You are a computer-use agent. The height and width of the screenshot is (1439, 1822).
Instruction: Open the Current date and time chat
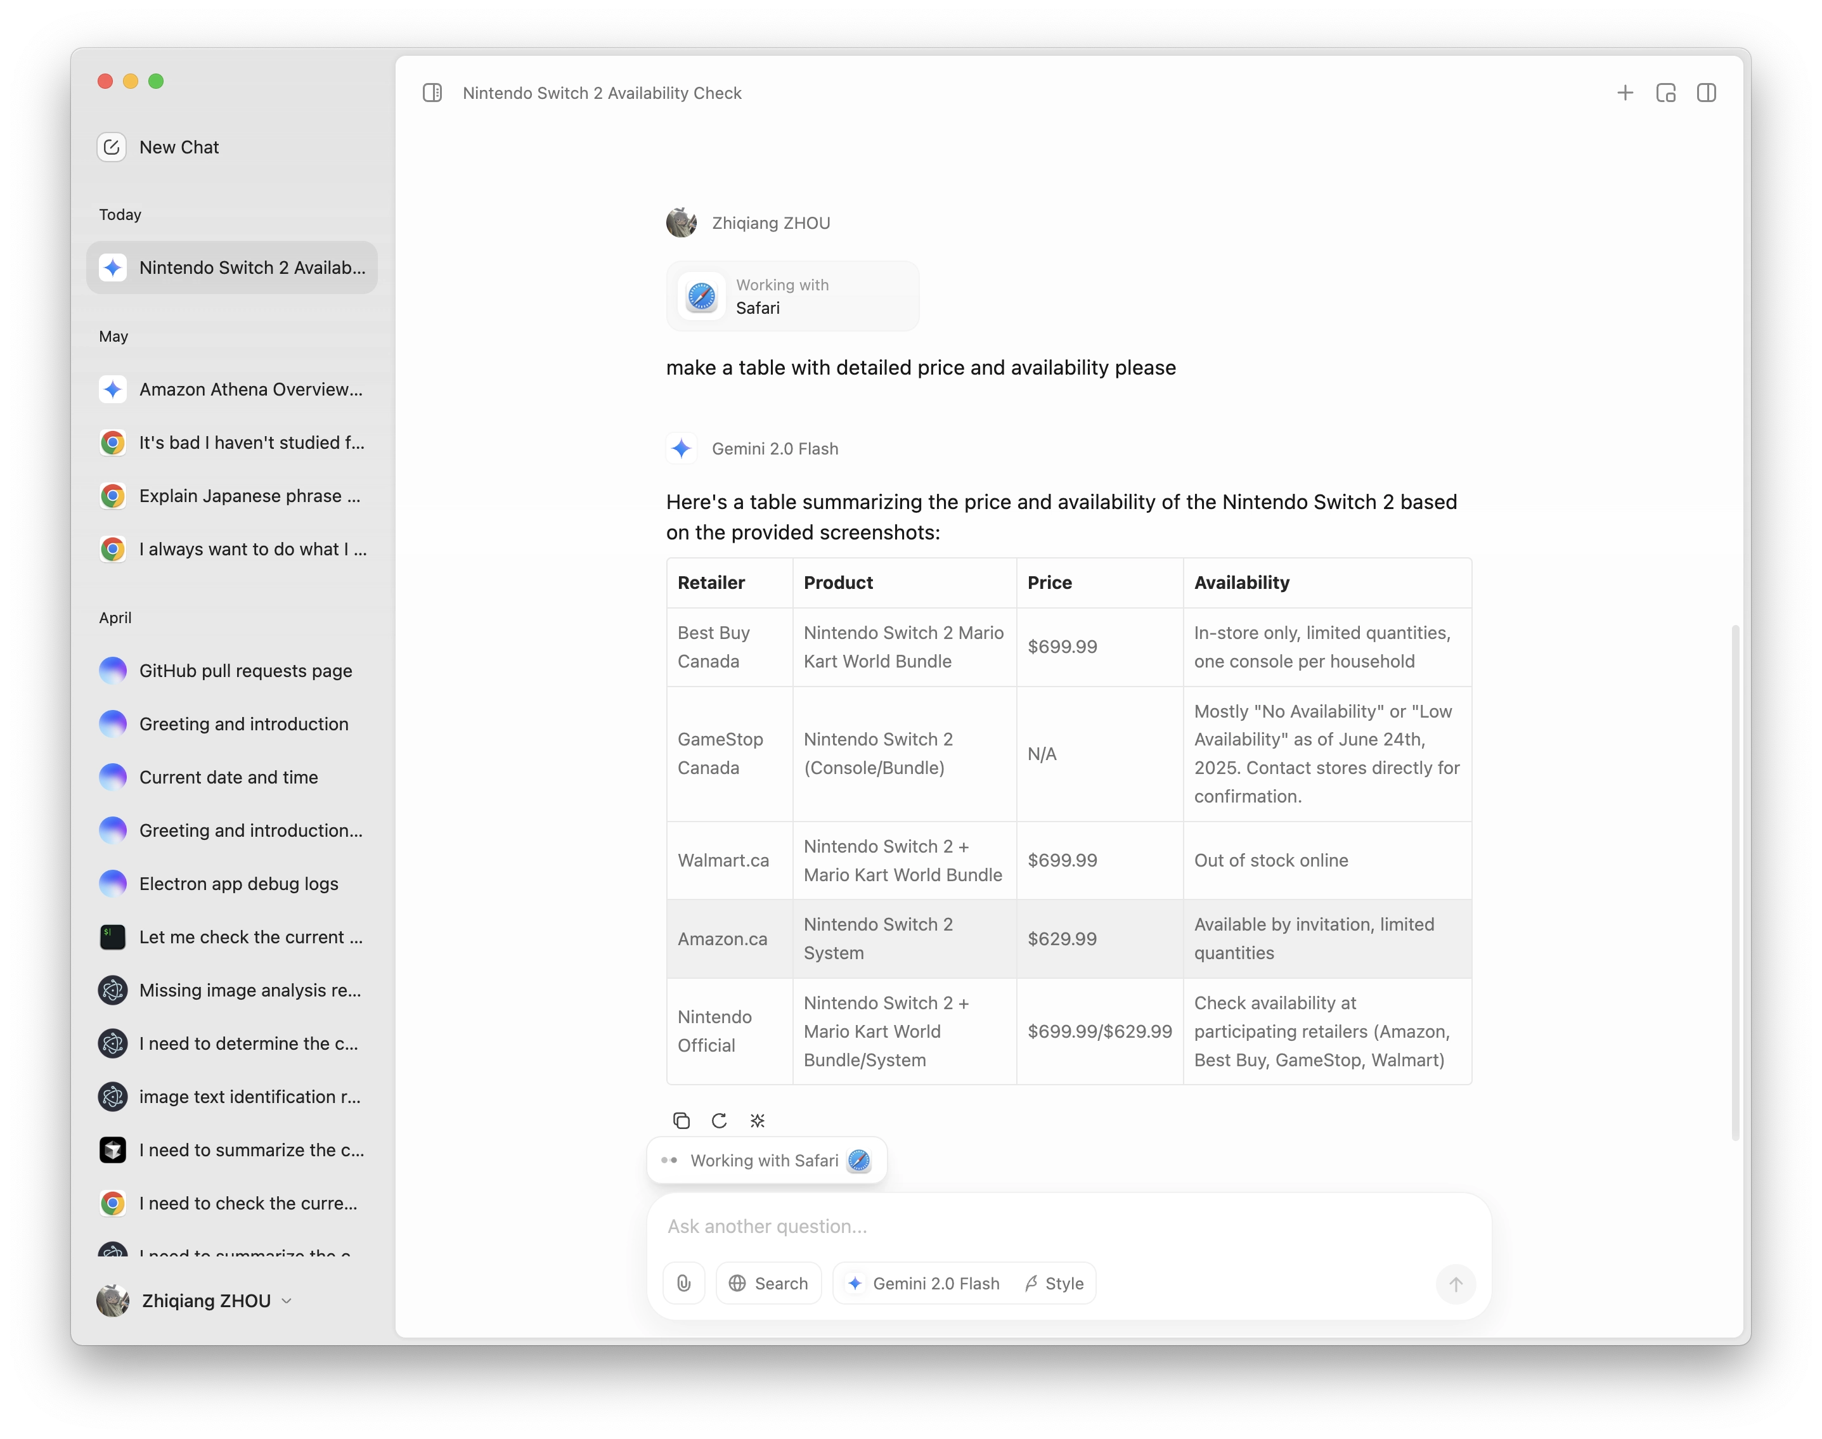pyautogui.click(x=231, y=777)
